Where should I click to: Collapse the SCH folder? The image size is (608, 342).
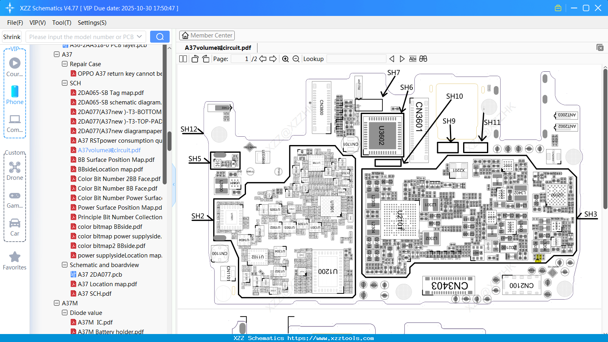click(65, 83)
